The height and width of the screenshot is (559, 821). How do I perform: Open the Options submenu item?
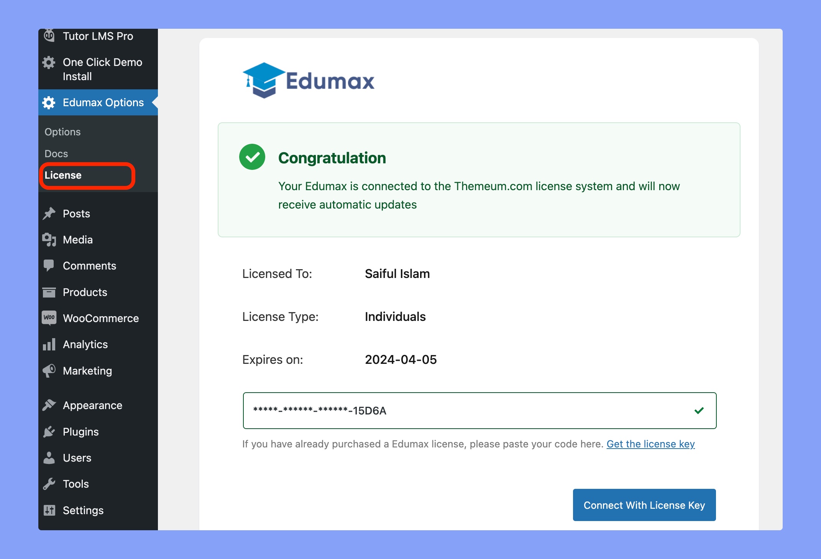pos(62,132)
